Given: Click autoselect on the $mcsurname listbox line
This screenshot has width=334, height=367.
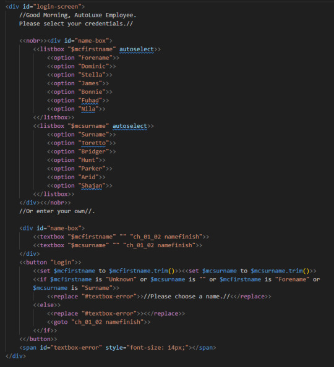Looking at the screenshot, I should tap(130, 126).
